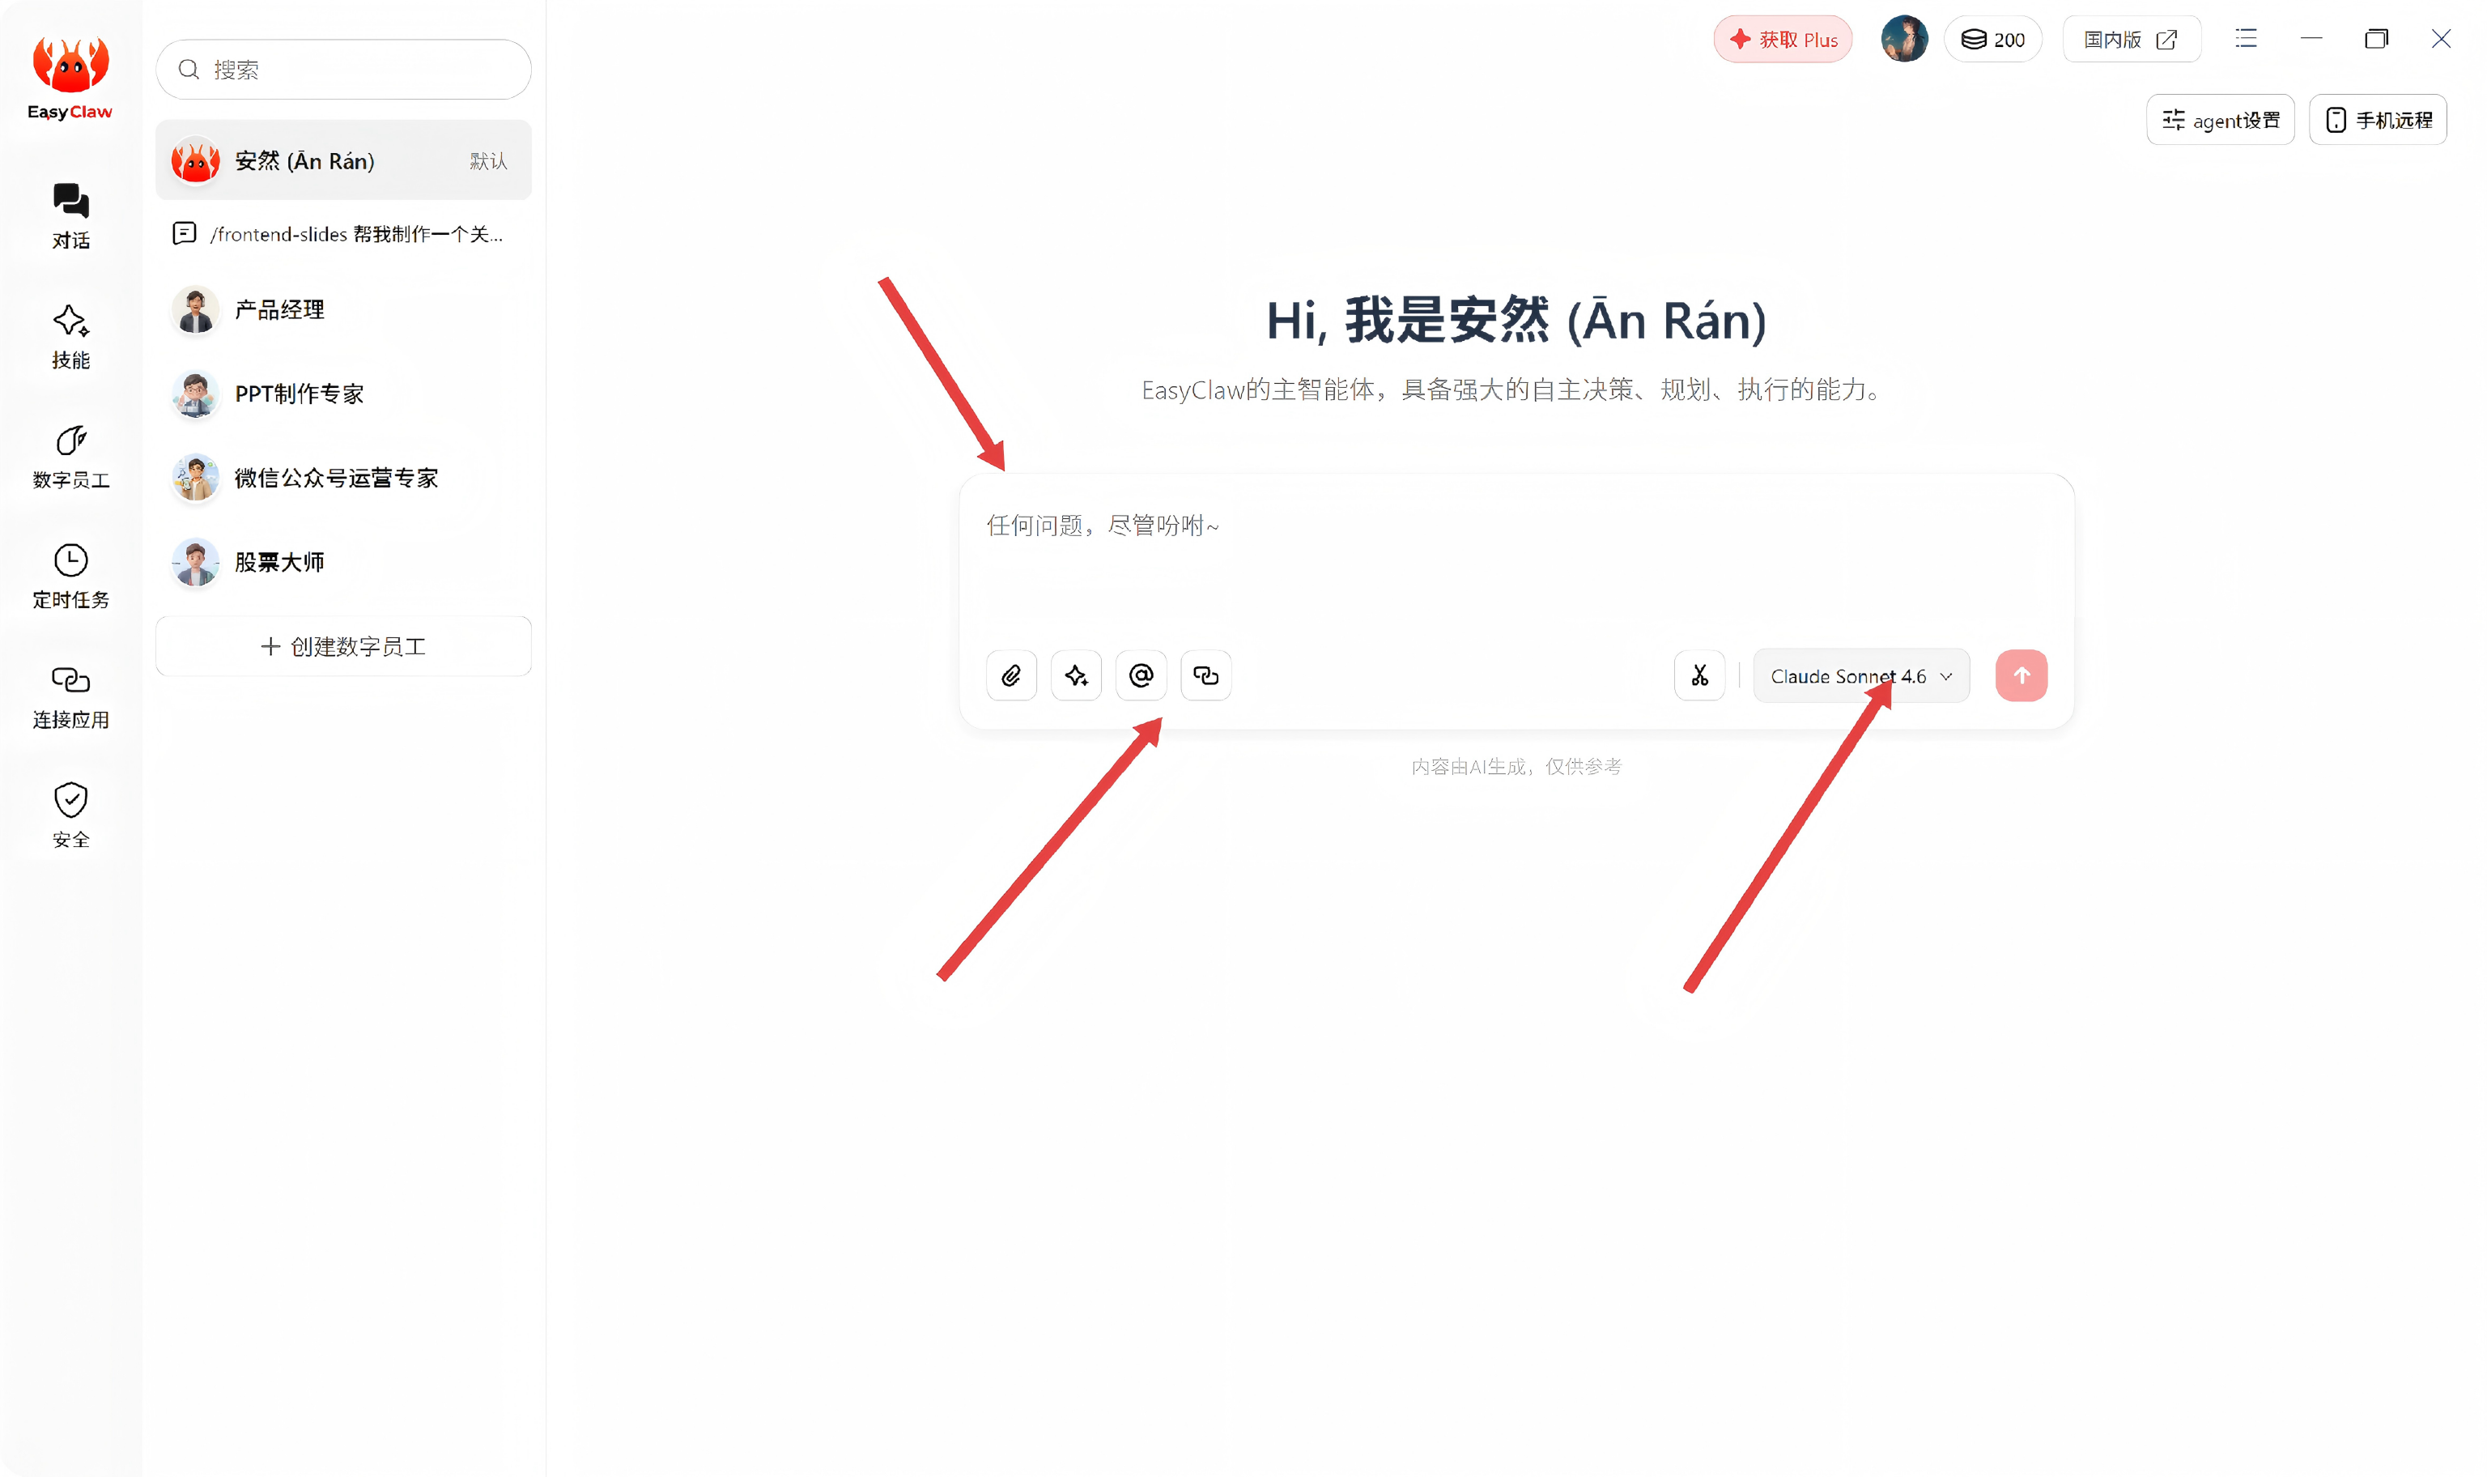Click the link apps icon in input box
2487x1477 pixels.
tap(1205, 676)
